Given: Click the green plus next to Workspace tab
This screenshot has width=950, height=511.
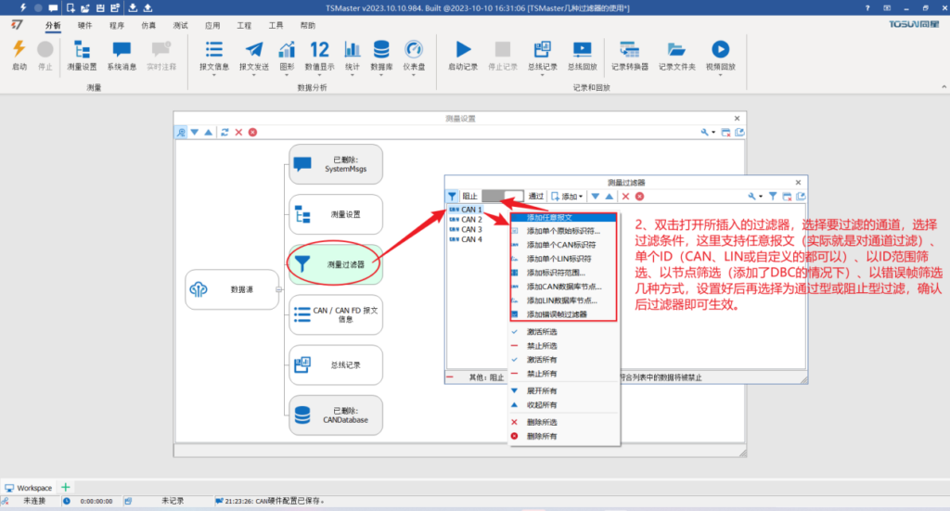Looking at the screenshot, I should tap(66, 487).
